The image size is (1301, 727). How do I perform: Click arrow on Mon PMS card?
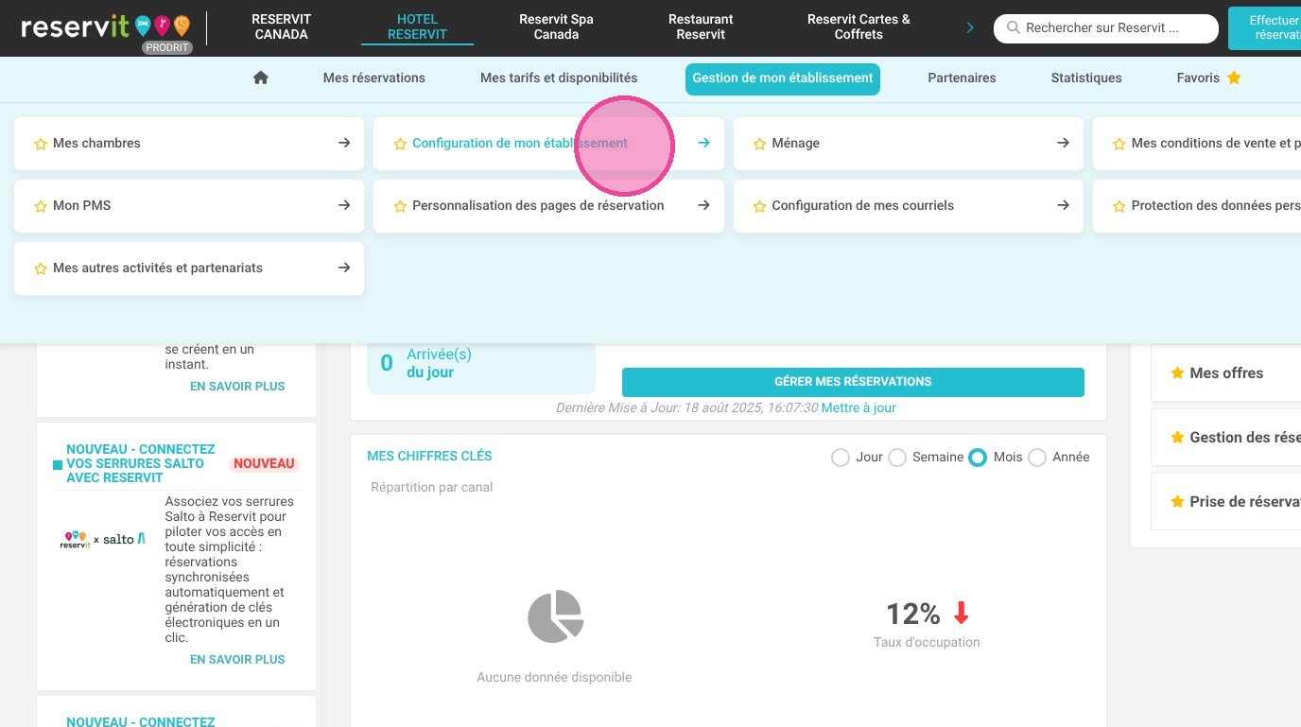click(344, 205)
